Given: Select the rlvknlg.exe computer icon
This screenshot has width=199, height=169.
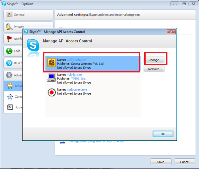Looking at the screenshot, I should click(x=51, y=78).
